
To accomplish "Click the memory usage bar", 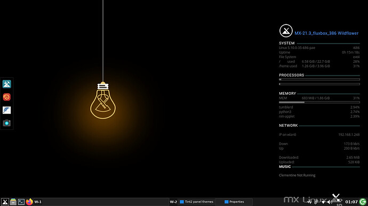I will 319,102.
